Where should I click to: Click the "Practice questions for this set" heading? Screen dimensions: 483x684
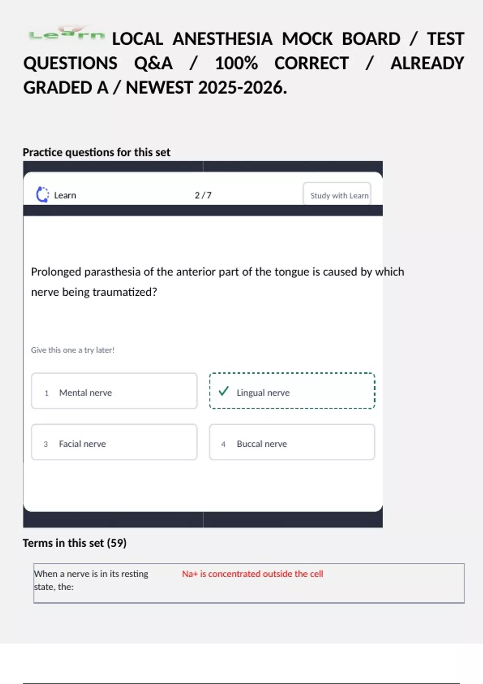(96, 152)
